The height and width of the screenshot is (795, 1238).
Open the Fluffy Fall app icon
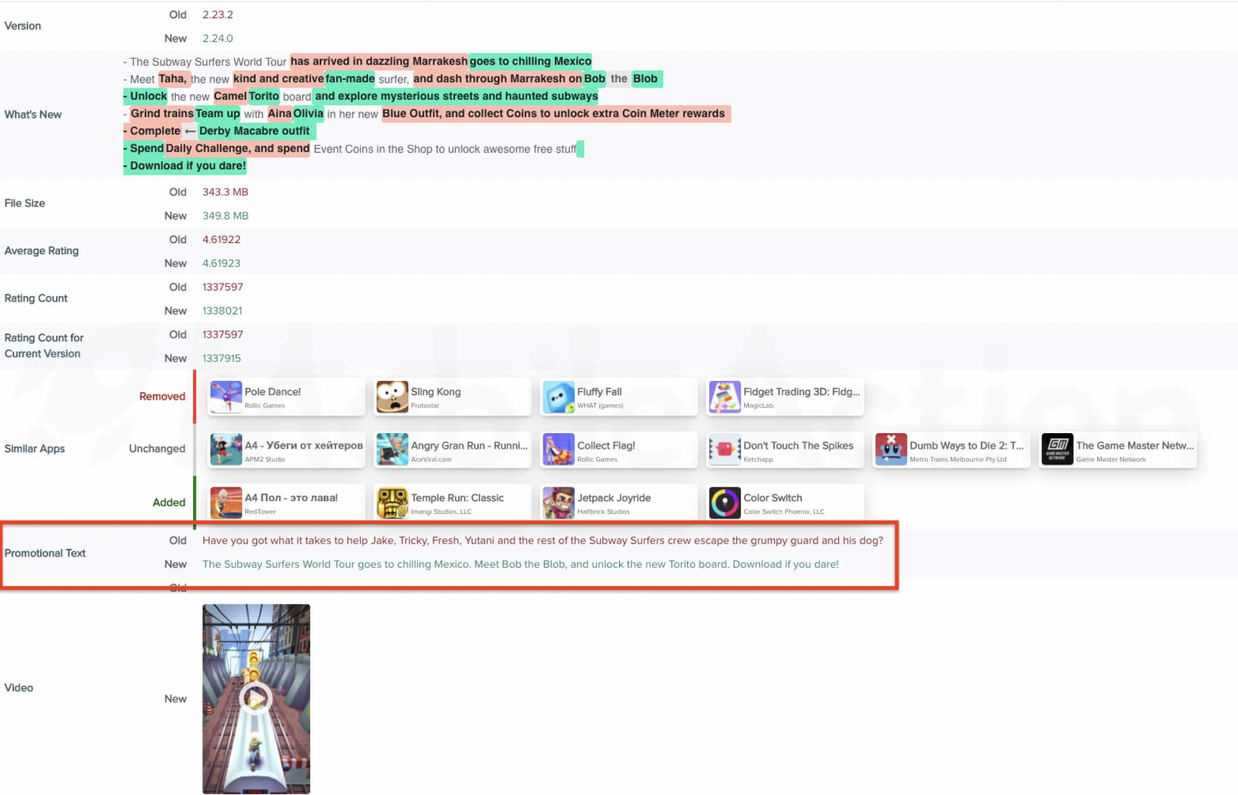pyautogui.click(x=558, y=397)
